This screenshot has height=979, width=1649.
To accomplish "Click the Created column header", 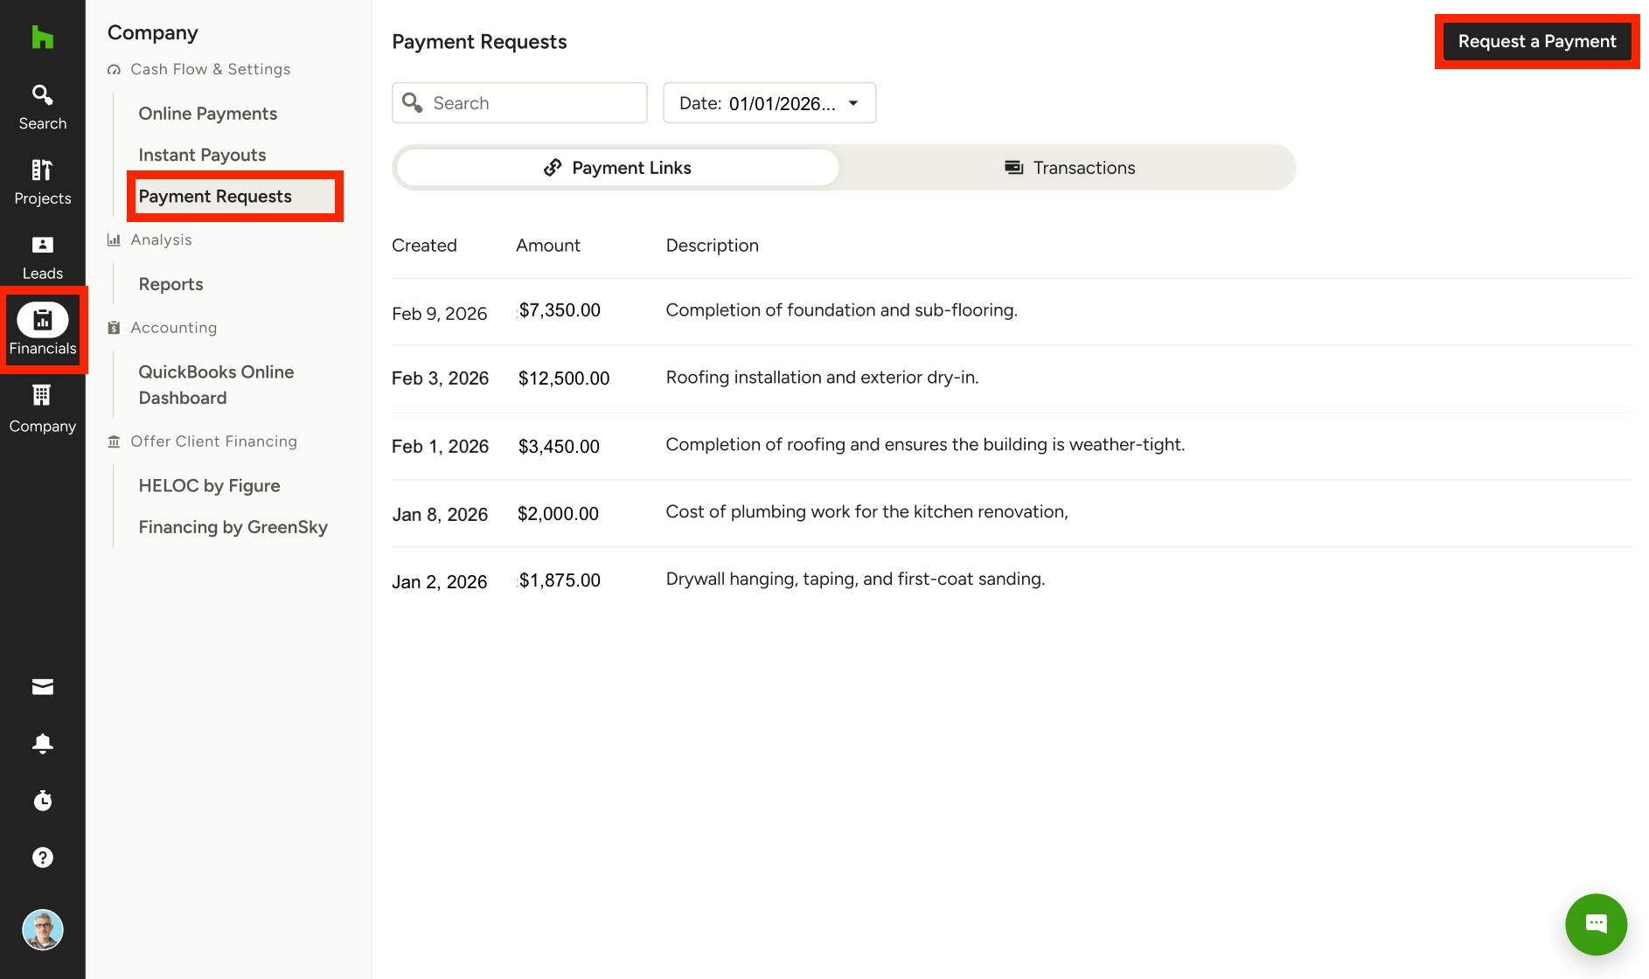I will [x=424, y=246].
